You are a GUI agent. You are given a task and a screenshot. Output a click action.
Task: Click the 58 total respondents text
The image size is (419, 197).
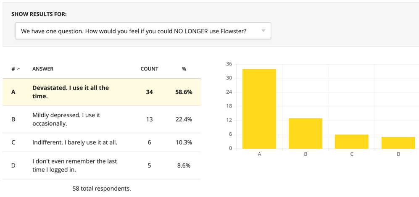[x=102, y=189]
